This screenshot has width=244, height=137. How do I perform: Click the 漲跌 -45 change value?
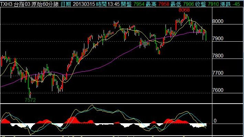230,4
